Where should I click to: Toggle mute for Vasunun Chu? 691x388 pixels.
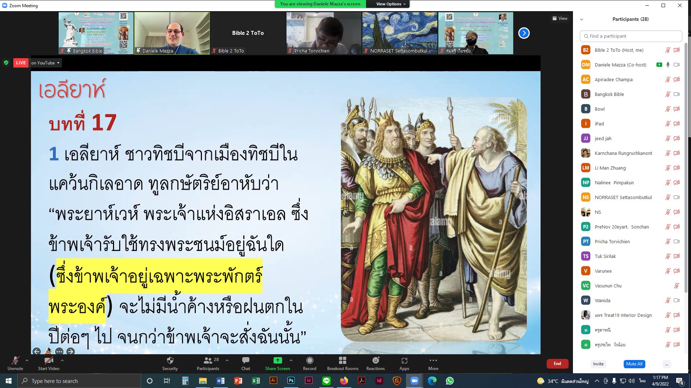(x=676, y=286)
